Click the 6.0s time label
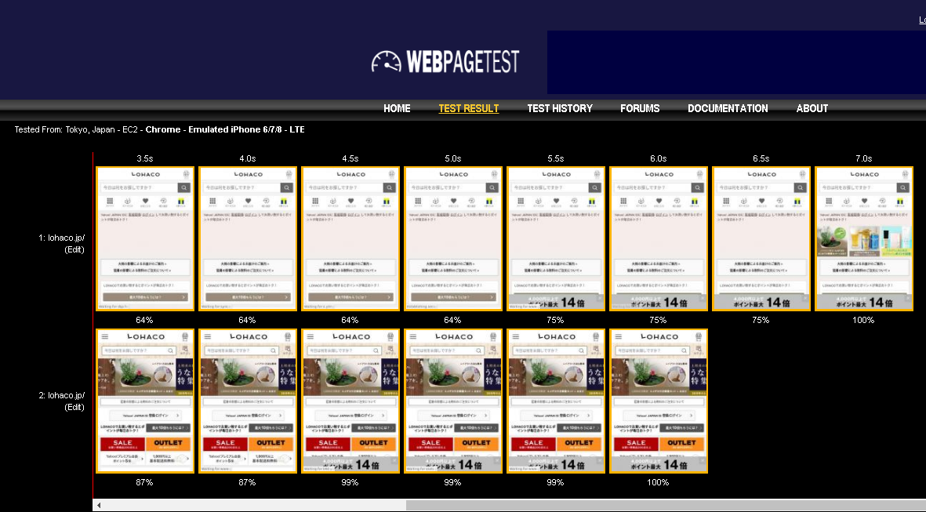Screen dimensions: 926x512 point(659,158)
